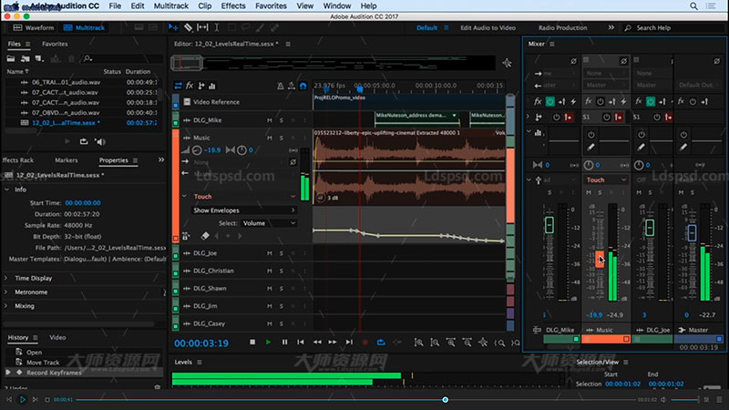This screenshot has width=729, height=410.
Task: Move playhead to next marker
Action: point(349,343)
